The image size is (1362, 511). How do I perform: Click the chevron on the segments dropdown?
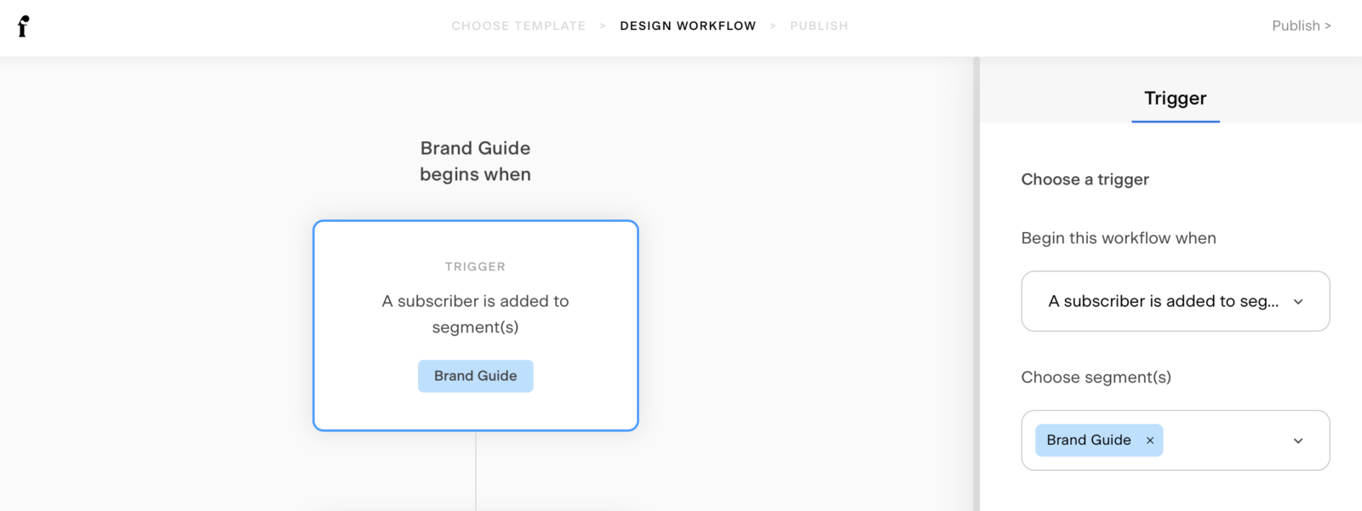pos(1298,440)
